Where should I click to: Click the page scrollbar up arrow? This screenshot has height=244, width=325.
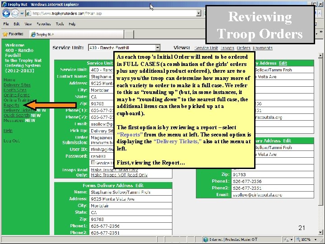click(x=320, y=56)
